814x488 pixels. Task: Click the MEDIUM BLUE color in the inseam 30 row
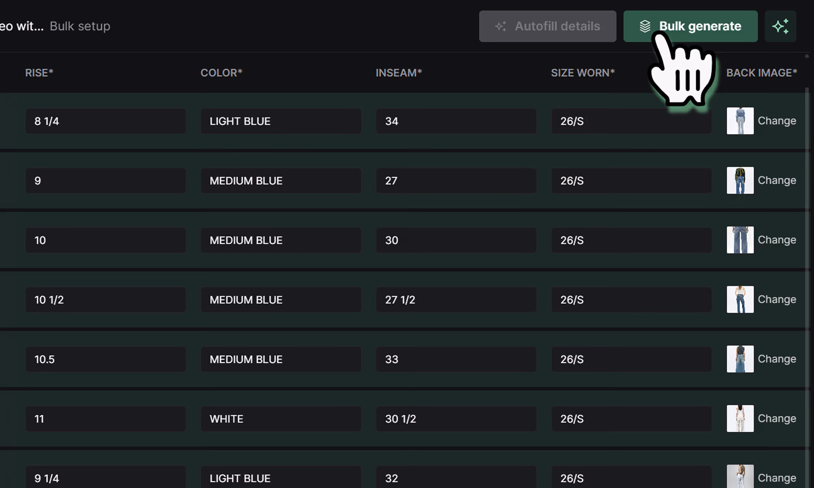(281, 240)
